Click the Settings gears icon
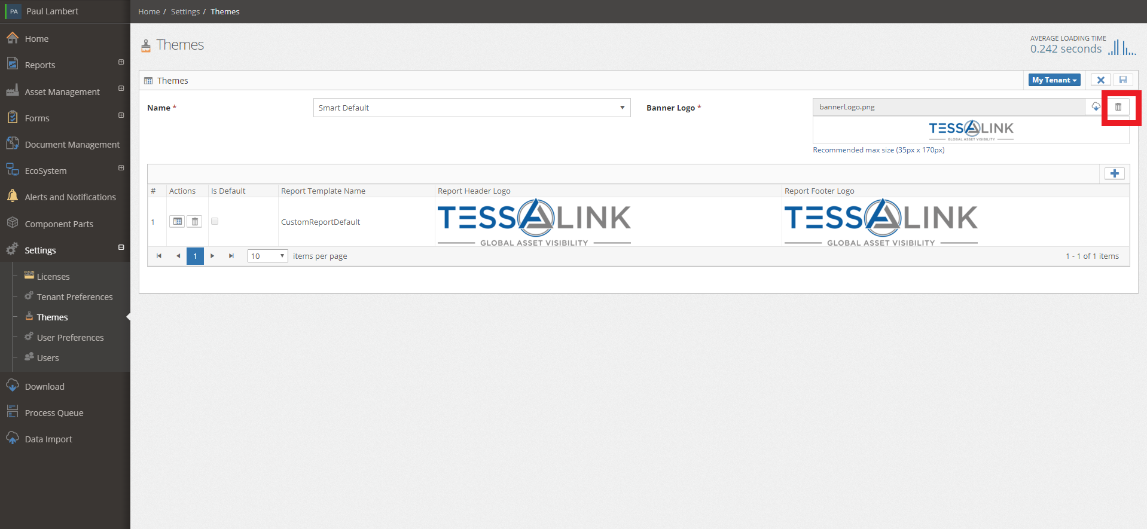The image size is (1147, 529). point(13,249)
